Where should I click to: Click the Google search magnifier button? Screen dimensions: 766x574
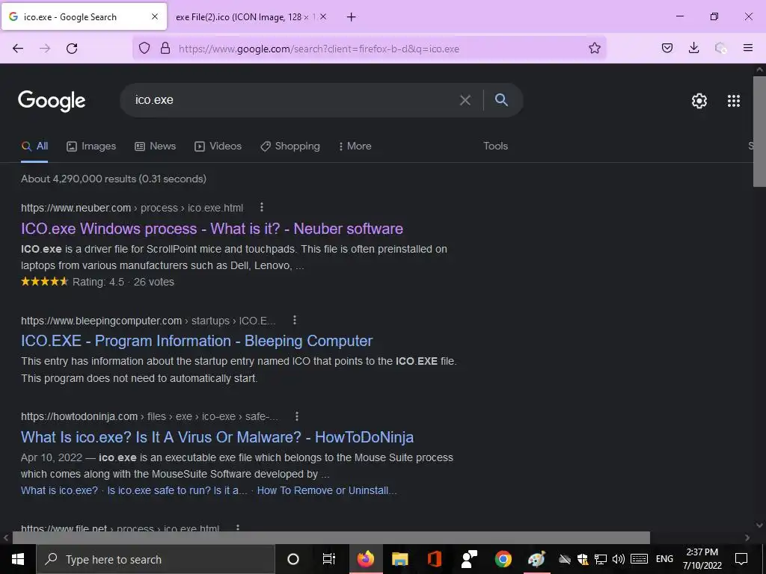pos(501,99)
